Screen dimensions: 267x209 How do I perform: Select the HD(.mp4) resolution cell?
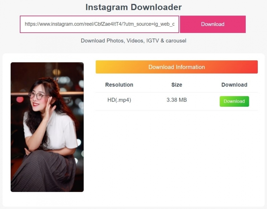(119, 100)
